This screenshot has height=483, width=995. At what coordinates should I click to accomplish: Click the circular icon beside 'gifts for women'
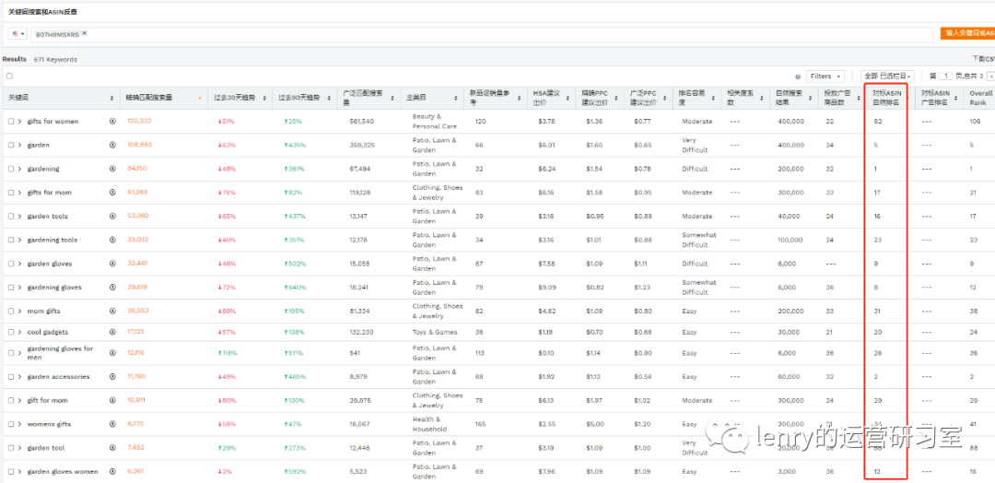pyautogui.click(x=112, y=122)
